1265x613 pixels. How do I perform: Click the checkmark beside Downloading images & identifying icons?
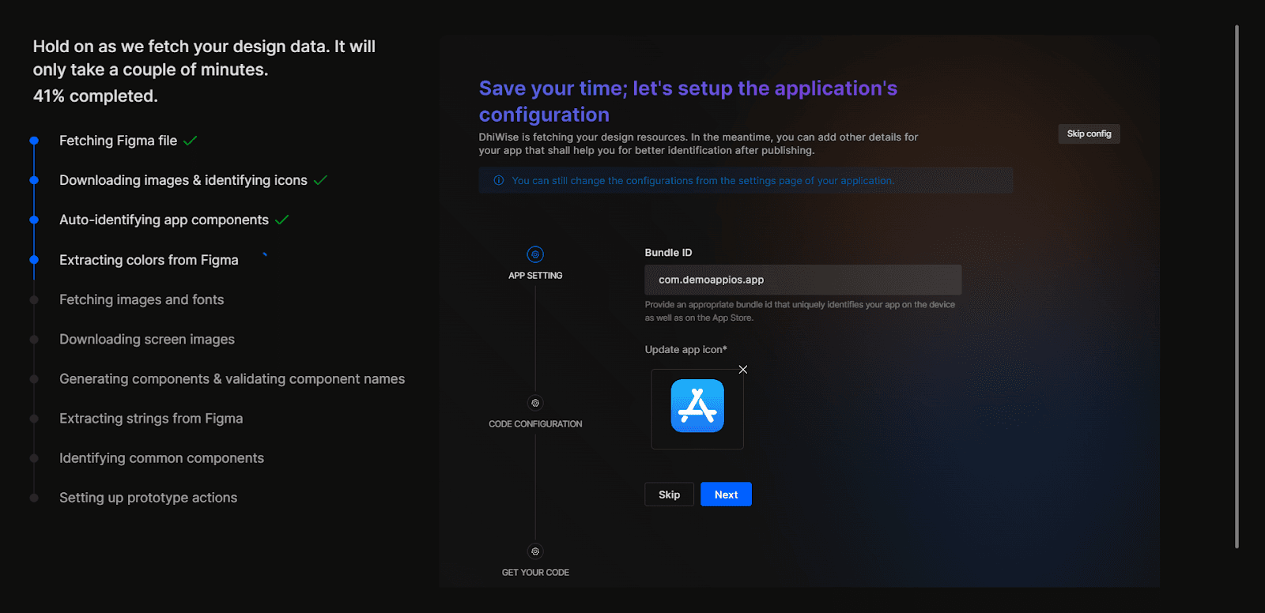tap(320, 180)
